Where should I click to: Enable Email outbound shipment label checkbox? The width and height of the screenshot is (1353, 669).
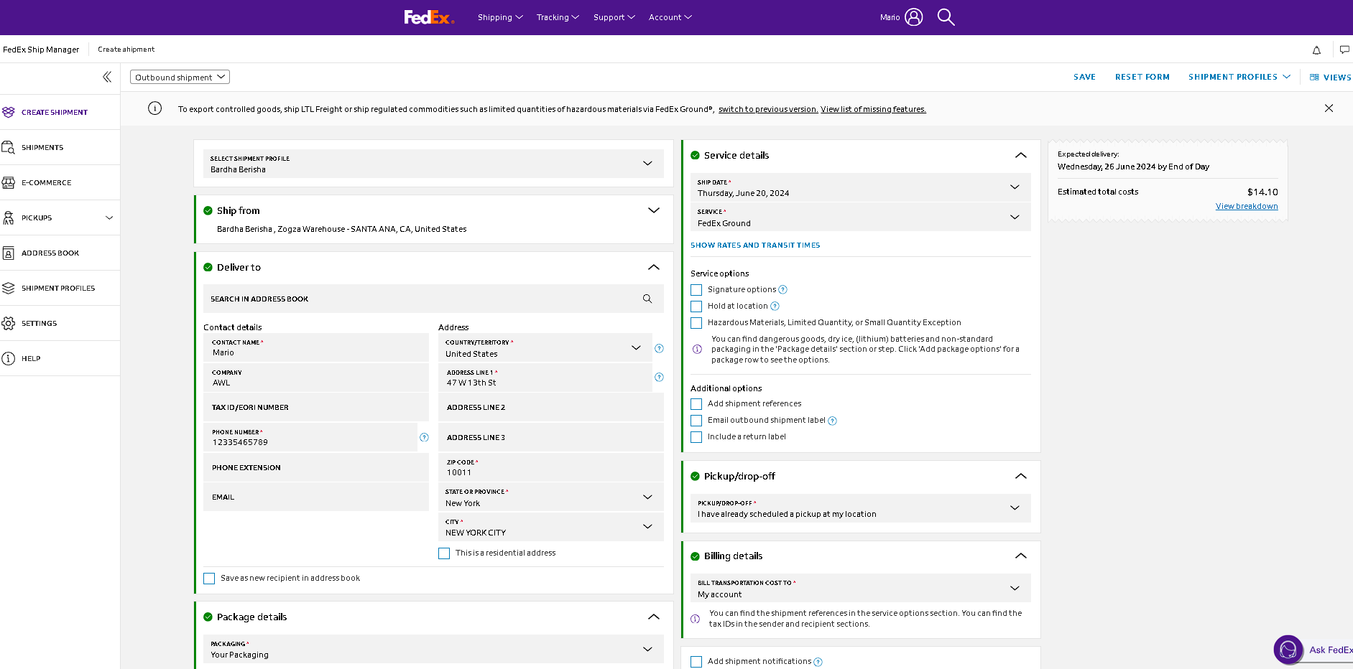tap(696, 421)
